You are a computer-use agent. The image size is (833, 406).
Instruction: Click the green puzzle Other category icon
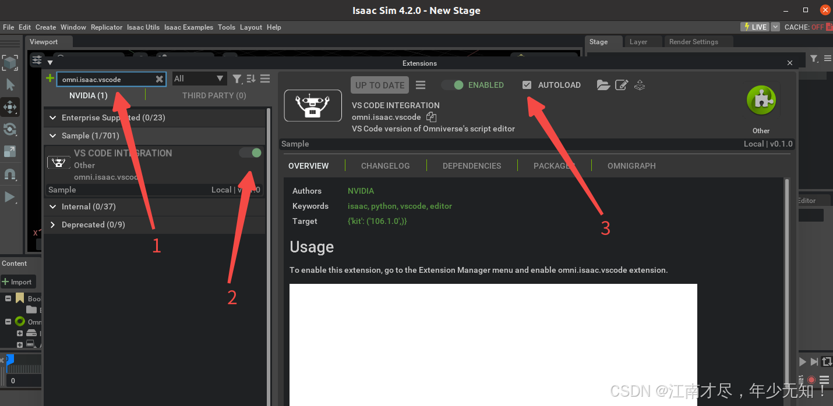(x=761, y=101)
